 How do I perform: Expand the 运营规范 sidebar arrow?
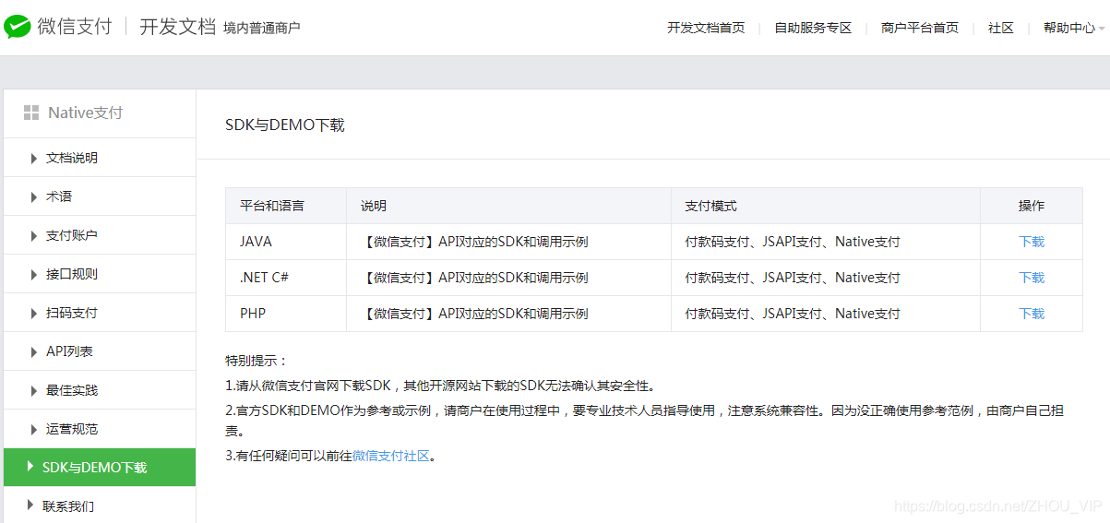tap(34, 429)
